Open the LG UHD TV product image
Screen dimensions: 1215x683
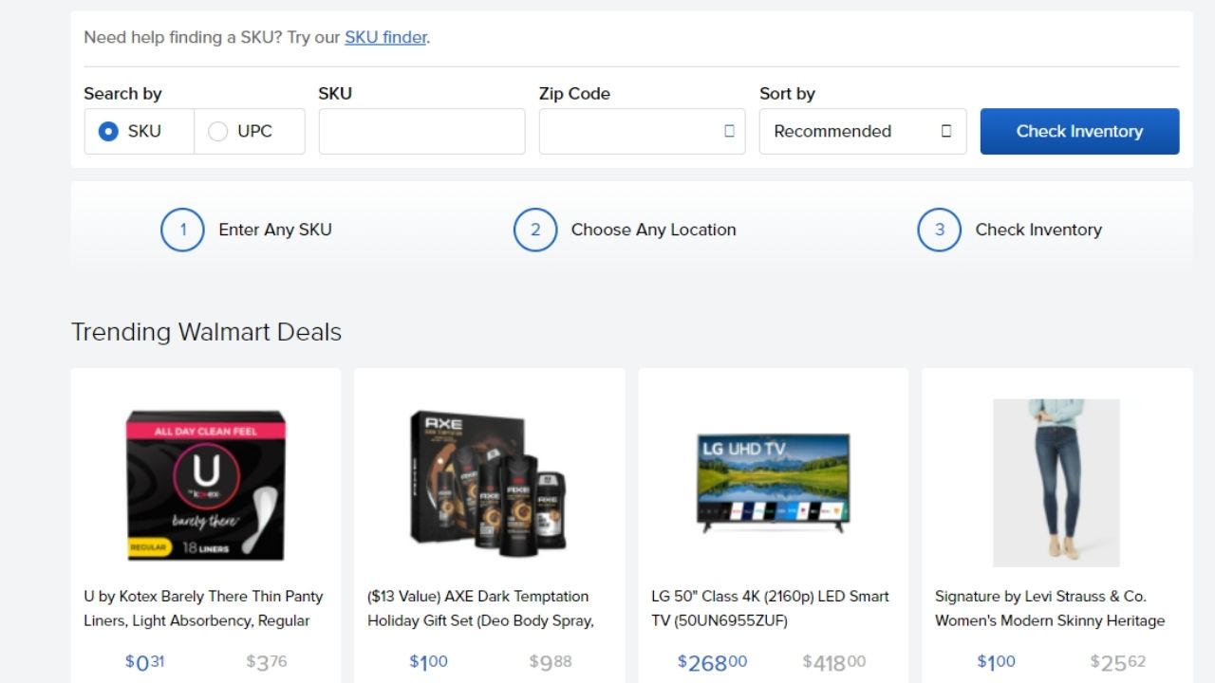point(774,483)
